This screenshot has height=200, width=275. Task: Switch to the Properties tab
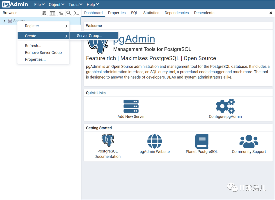[x=117, y=13]
